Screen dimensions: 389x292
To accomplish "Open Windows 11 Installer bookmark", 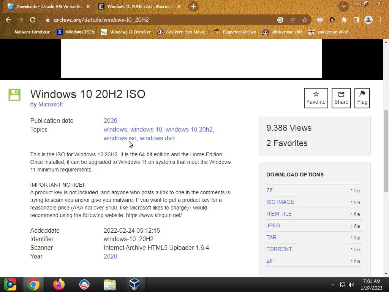I will (126, 32).
